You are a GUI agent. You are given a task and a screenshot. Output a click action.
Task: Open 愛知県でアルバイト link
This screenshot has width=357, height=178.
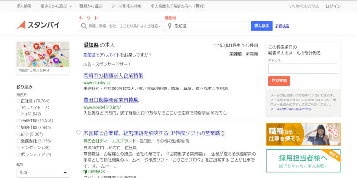pyautogui.click(x=102, y=55)
